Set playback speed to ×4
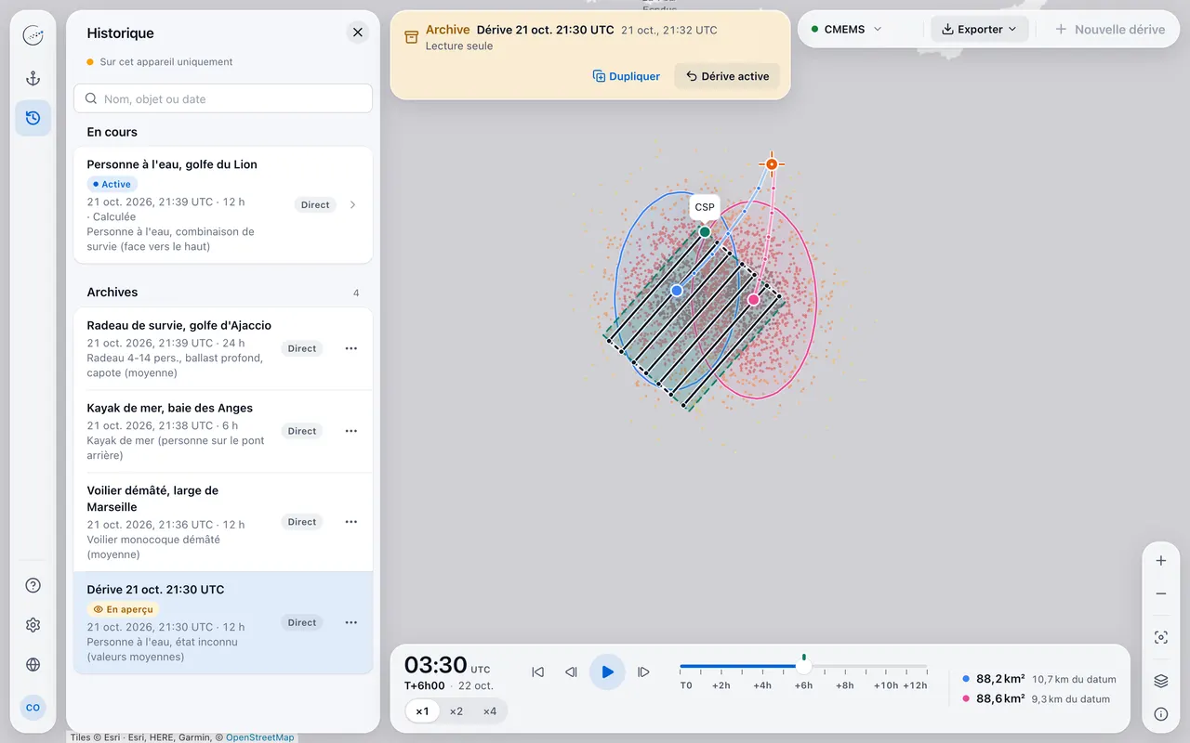This screenshot has height=743, width=1190. coord(490,711)
